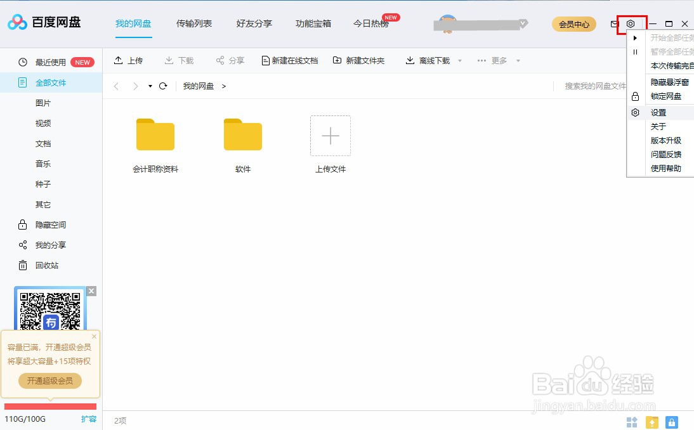Click the blue lock icon bottom right
Screen dimensions: 694x430
[x=672, y=422]
